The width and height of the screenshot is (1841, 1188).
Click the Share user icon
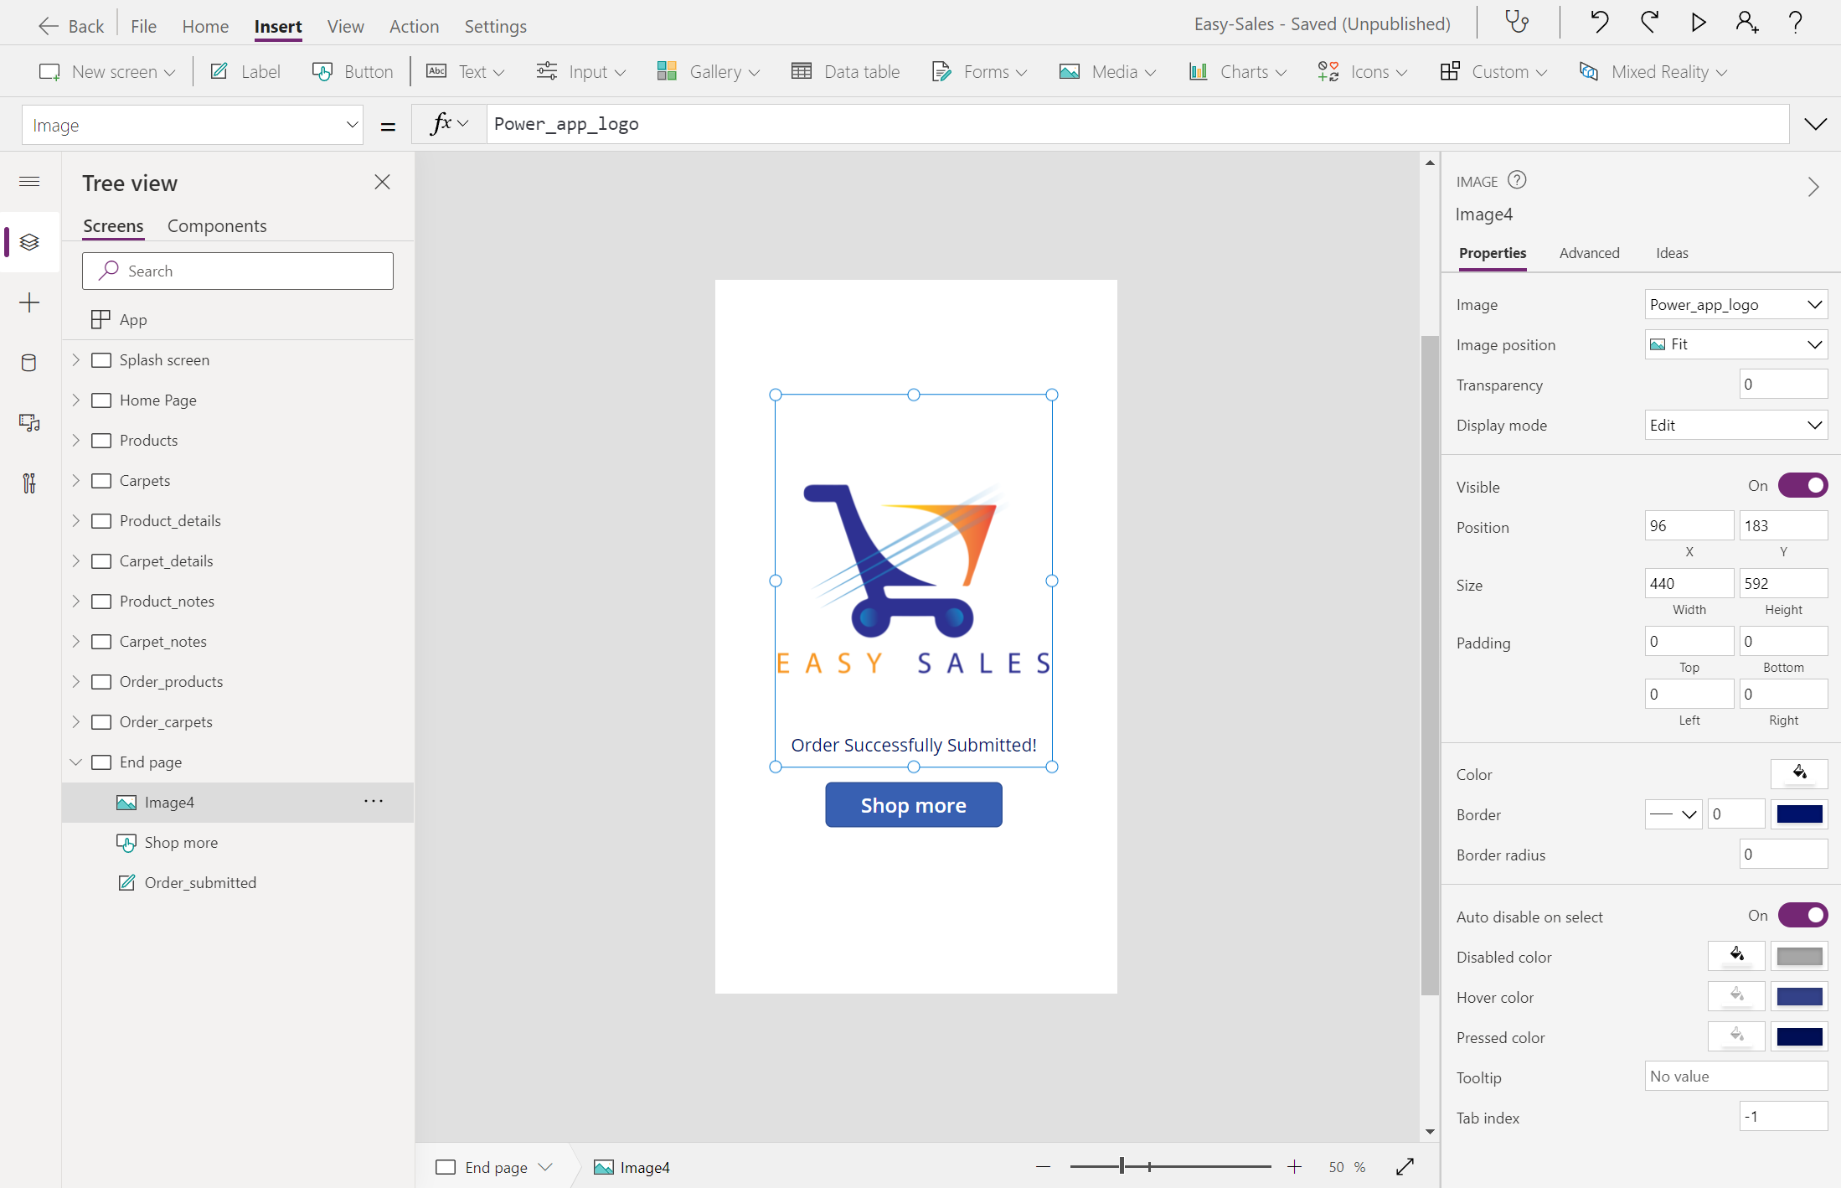[x=1746, y=23]
